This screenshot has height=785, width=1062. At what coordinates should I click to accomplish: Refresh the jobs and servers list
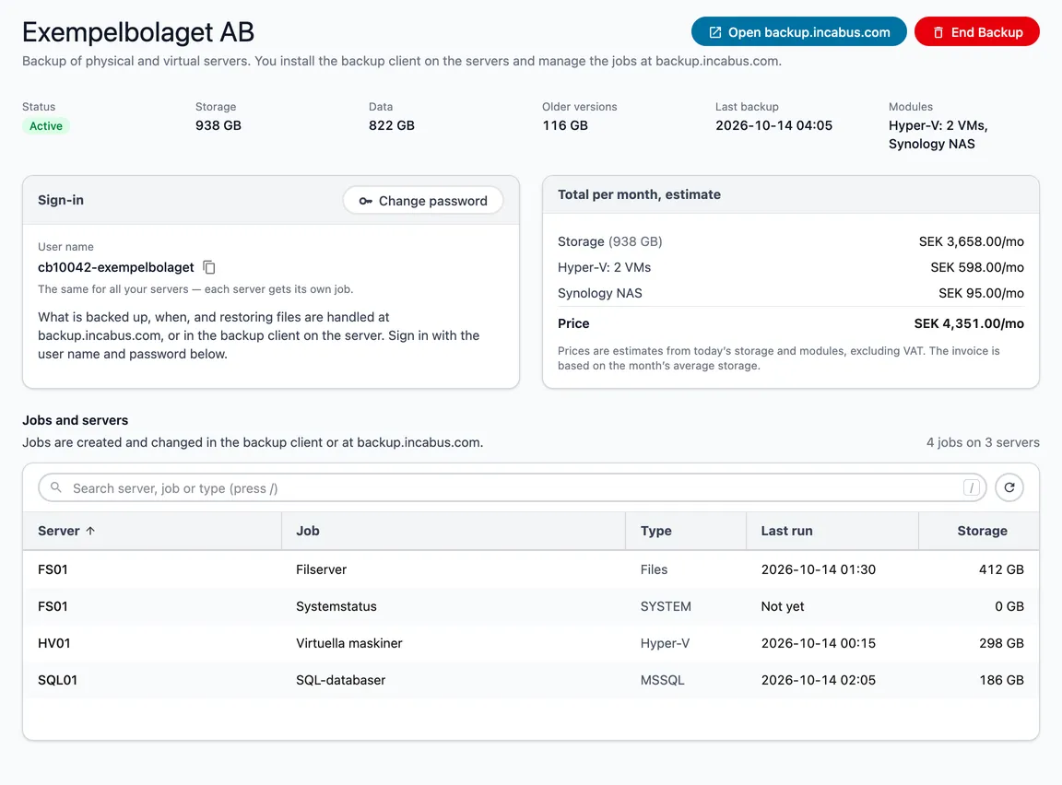click(x=1009, y=487)
